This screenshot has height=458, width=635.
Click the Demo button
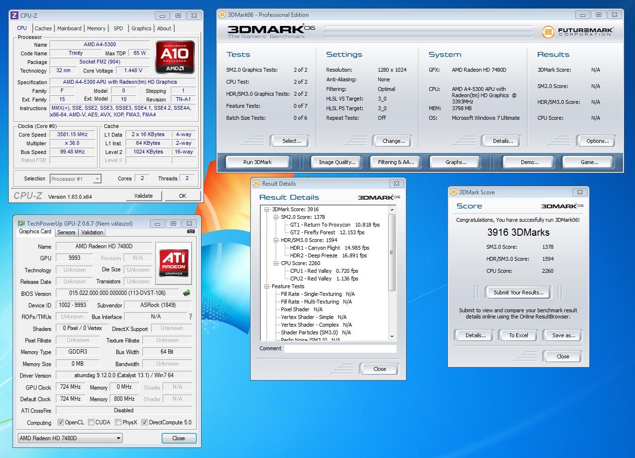[530, 162]
